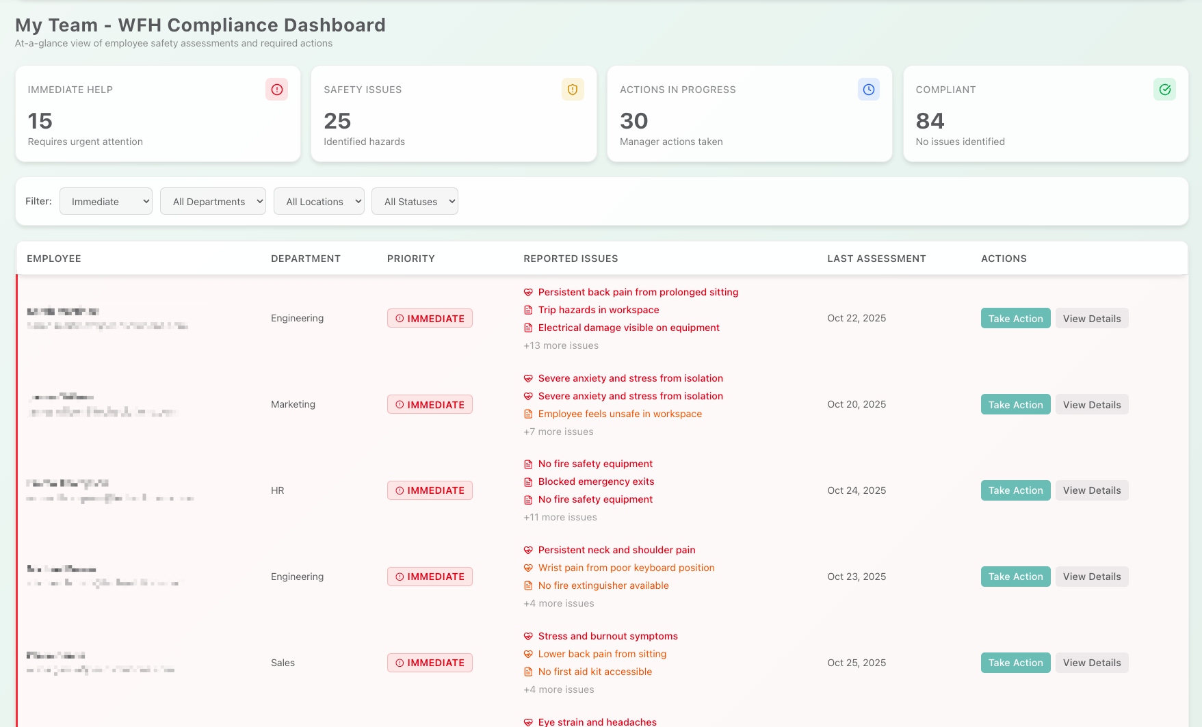1202x727 pixels.
Task: Click the yellow shield icon on Safety Issues card
Action: click(573, 90)
